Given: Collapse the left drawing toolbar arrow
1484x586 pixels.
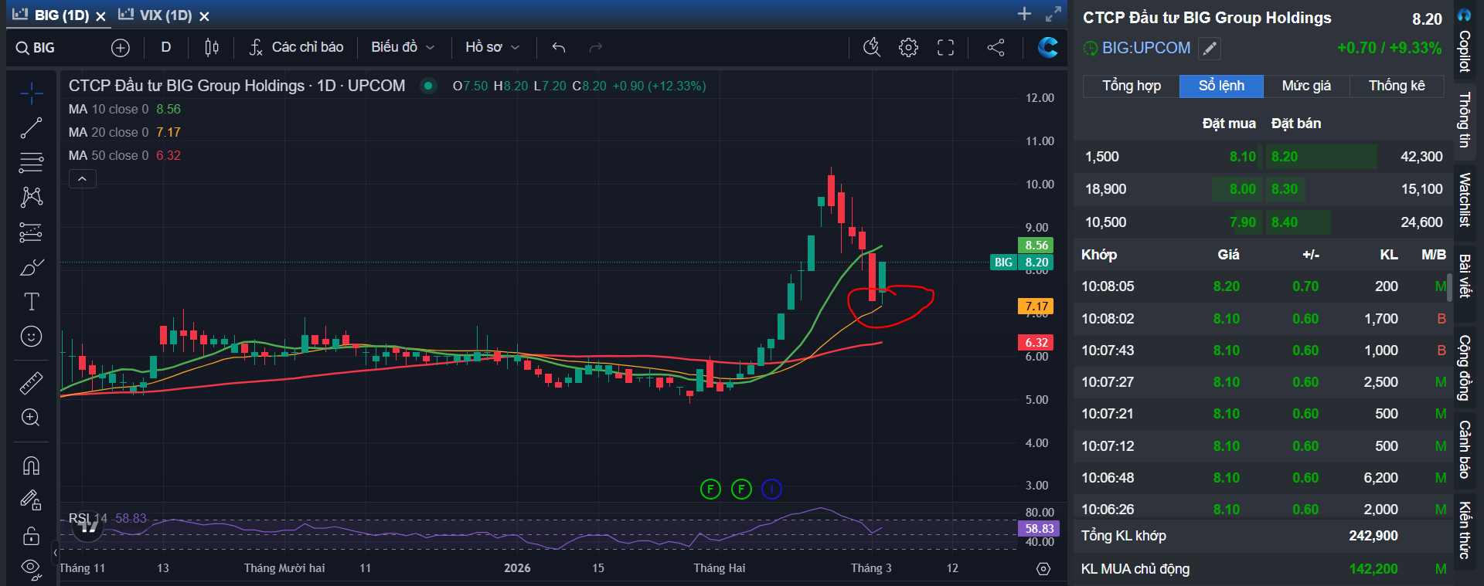Looking at the screenshot, I should click(x=55, y=553).
